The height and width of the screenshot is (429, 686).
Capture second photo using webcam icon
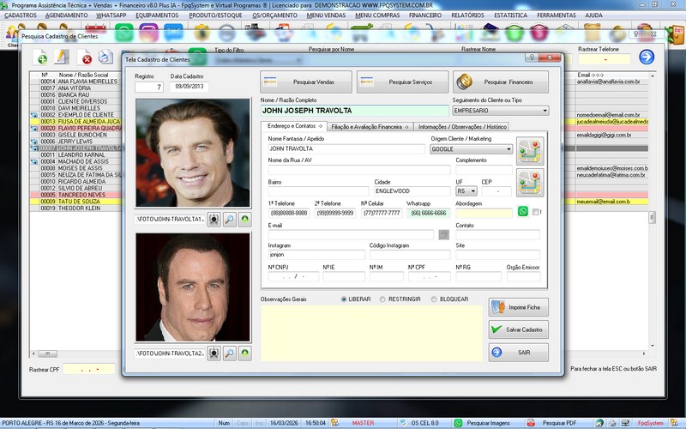tap(214, 353)
